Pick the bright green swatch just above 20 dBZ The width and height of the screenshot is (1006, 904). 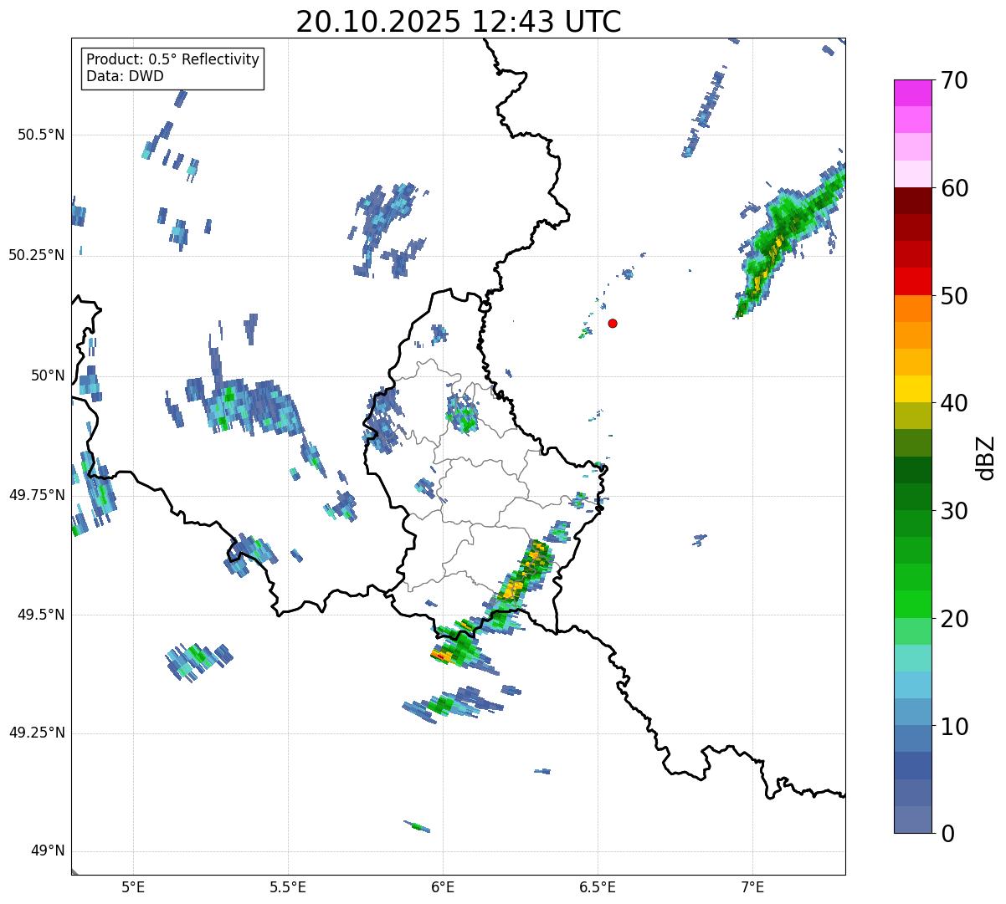click(x=912, y=605)
